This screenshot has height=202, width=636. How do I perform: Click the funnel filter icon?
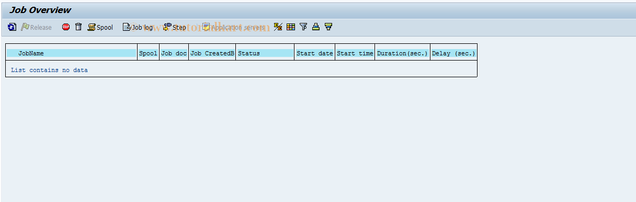[303, 27]
